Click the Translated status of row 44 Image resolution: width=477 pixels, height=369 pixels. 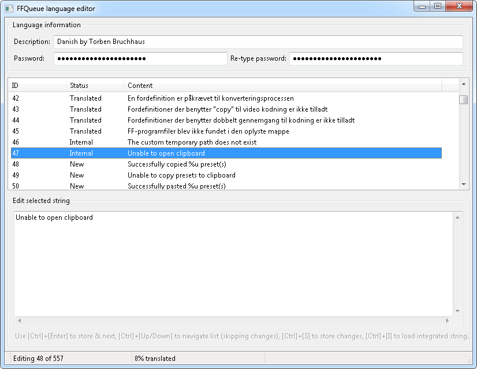(85, 120)
